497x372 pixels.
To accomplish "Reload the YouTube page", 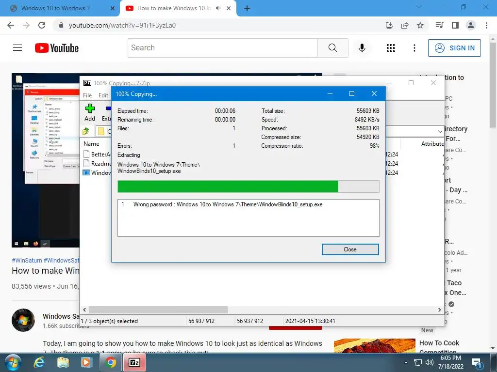I will coord(42,25).
